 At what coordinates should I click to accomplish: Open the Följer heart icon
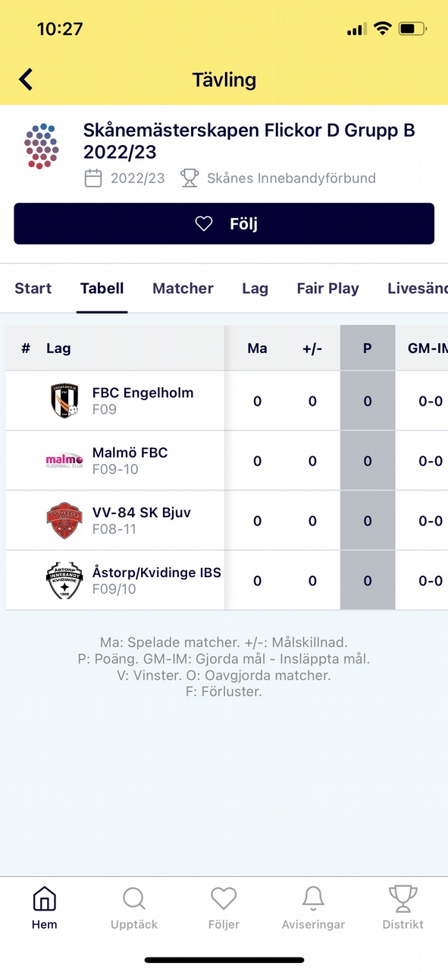pos(224,899)
